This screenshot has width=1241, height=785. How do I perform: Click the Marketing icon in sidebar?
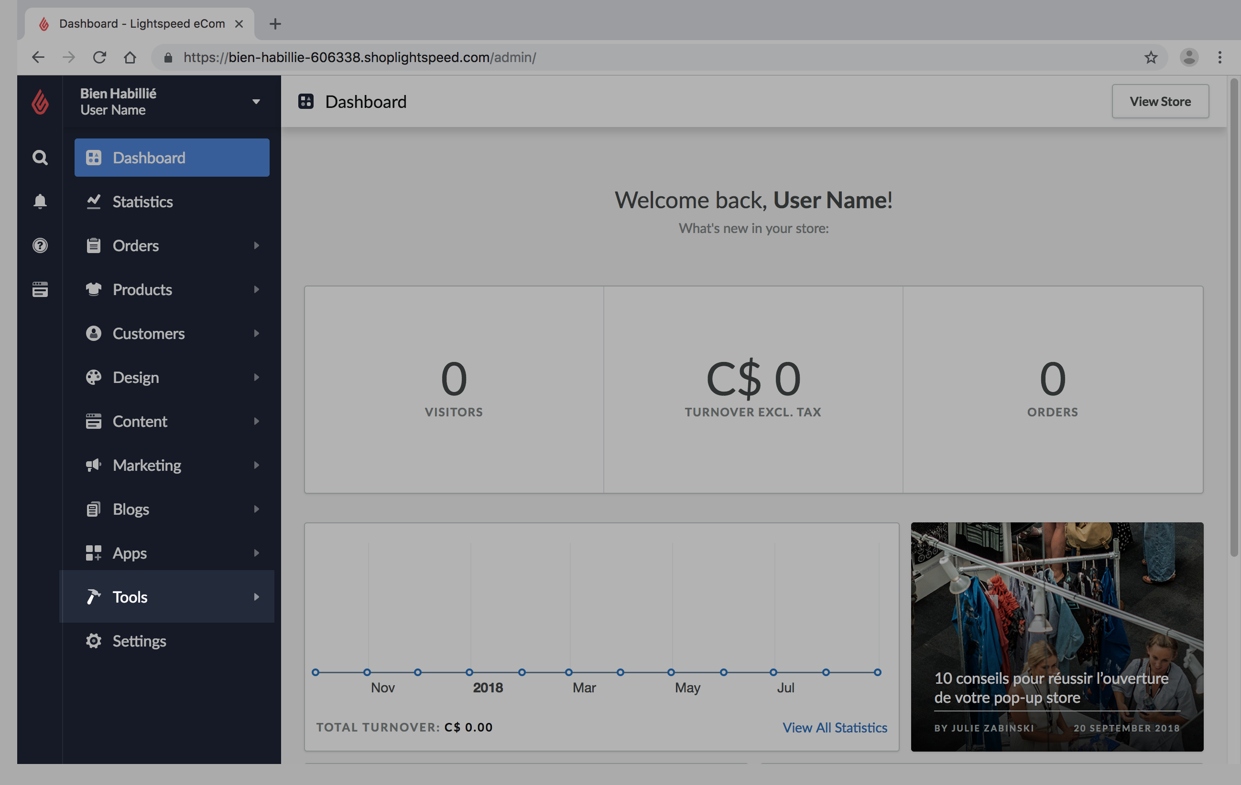(x=90, y=464)
